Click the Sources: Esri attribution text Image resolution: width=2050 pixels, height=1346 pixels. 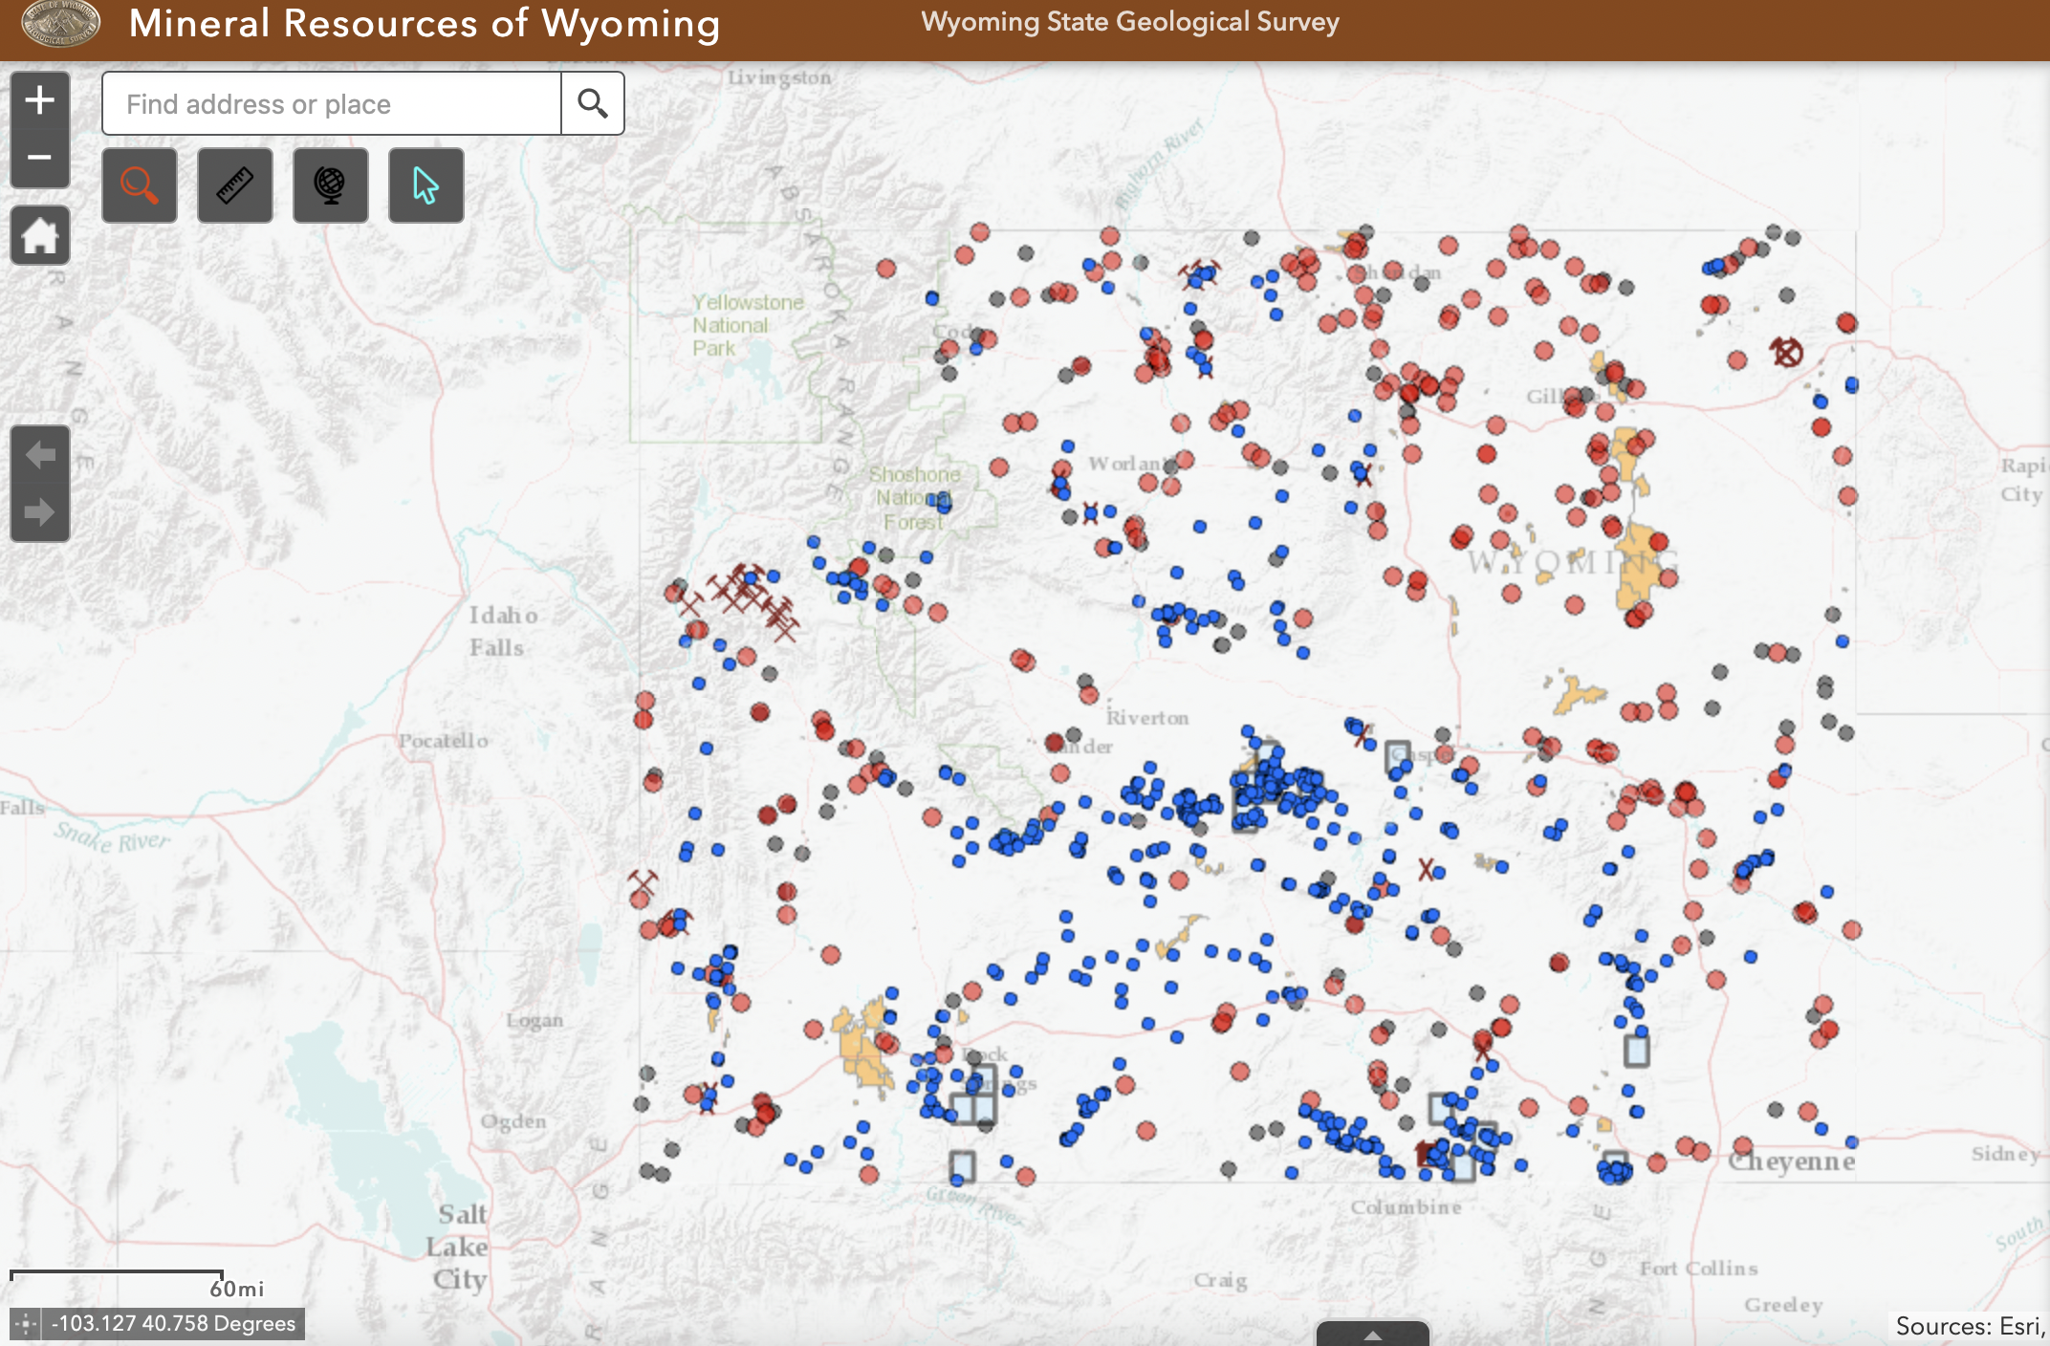1968,1326
